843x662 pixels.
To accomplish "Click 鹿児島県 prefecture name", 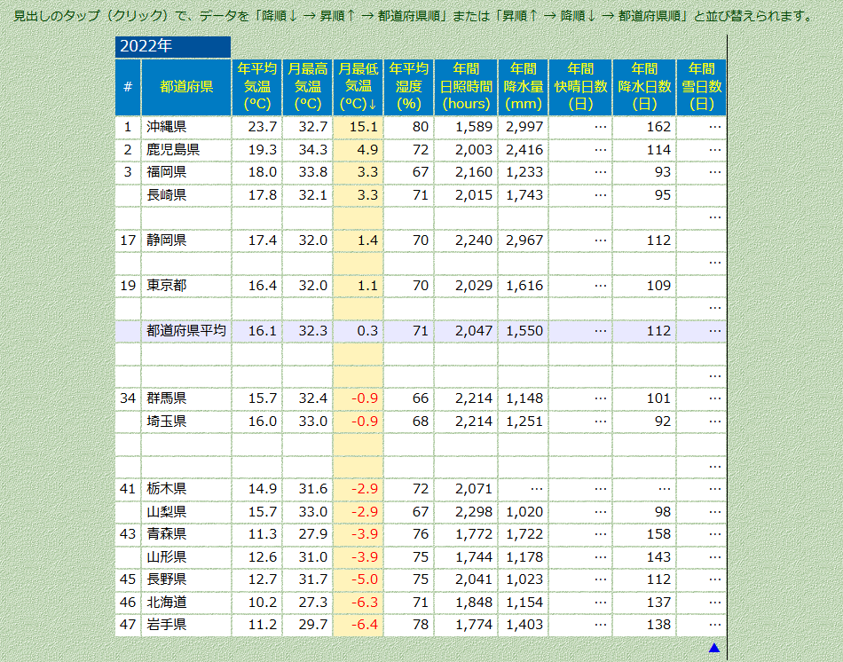I will 172,150.
